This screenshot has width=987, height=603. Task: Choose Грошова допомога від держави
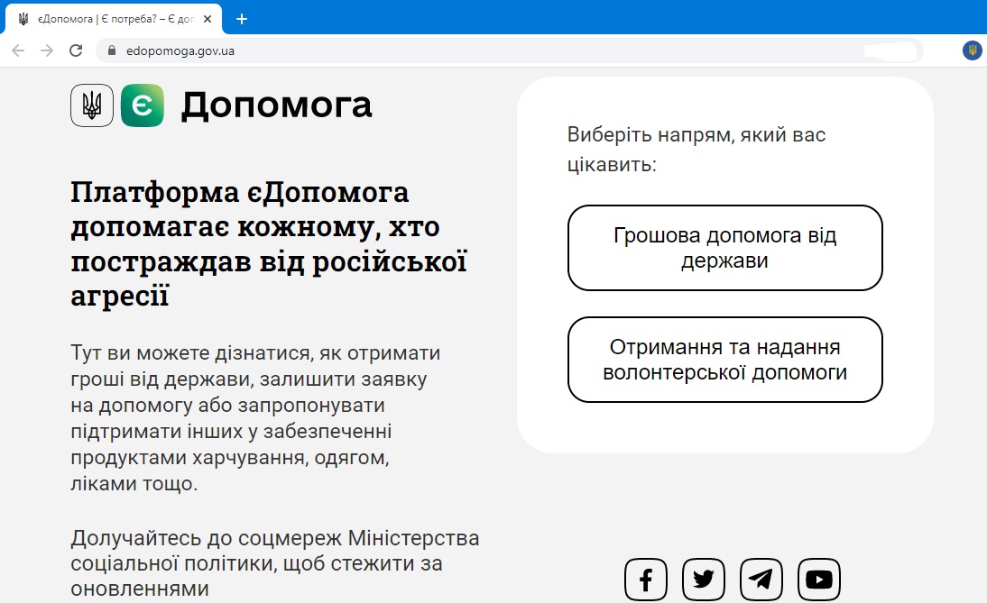pos(725,248)
